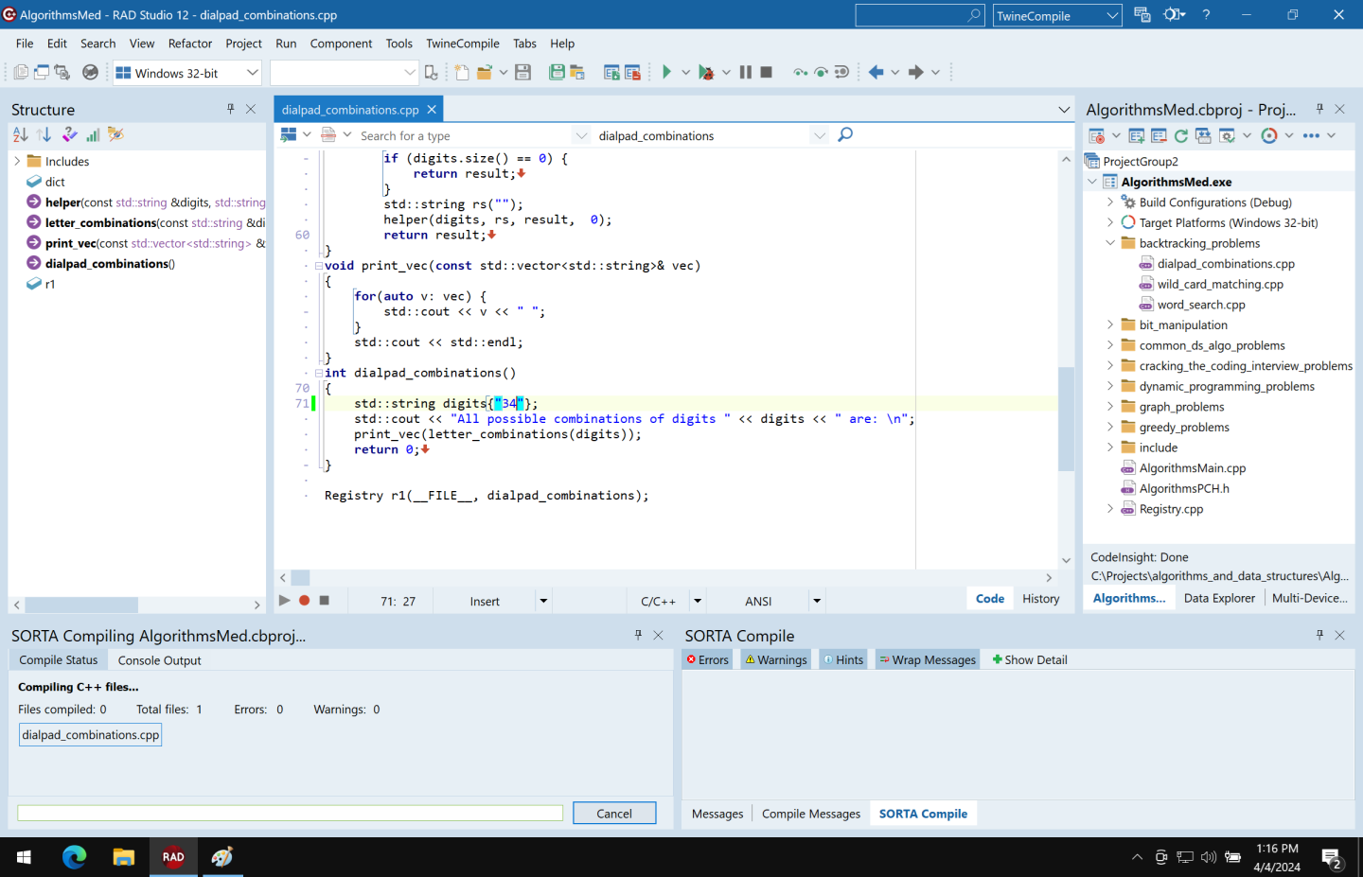Switch to the Console Output tab
Image resolution: width=1363 pixels, height=877 pixels.
(159, 660)
